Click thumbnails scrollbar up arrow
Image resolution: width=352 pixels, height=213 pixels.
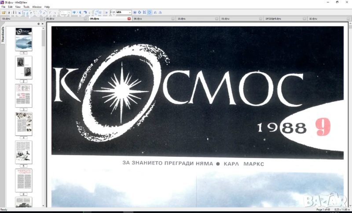tap(43, 28)
